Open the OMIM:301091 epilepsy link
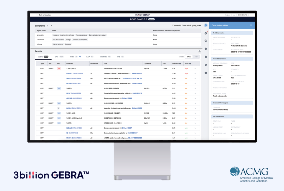Viewport: 284px width, 191px height. (x=137, y=74)
